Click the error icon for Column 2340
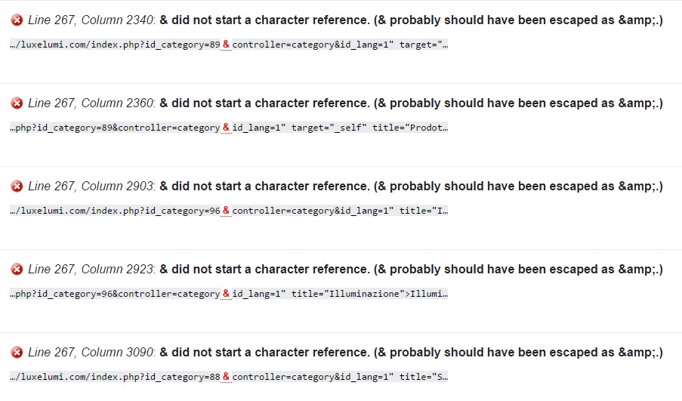The image size is (682, 401). 17,20
